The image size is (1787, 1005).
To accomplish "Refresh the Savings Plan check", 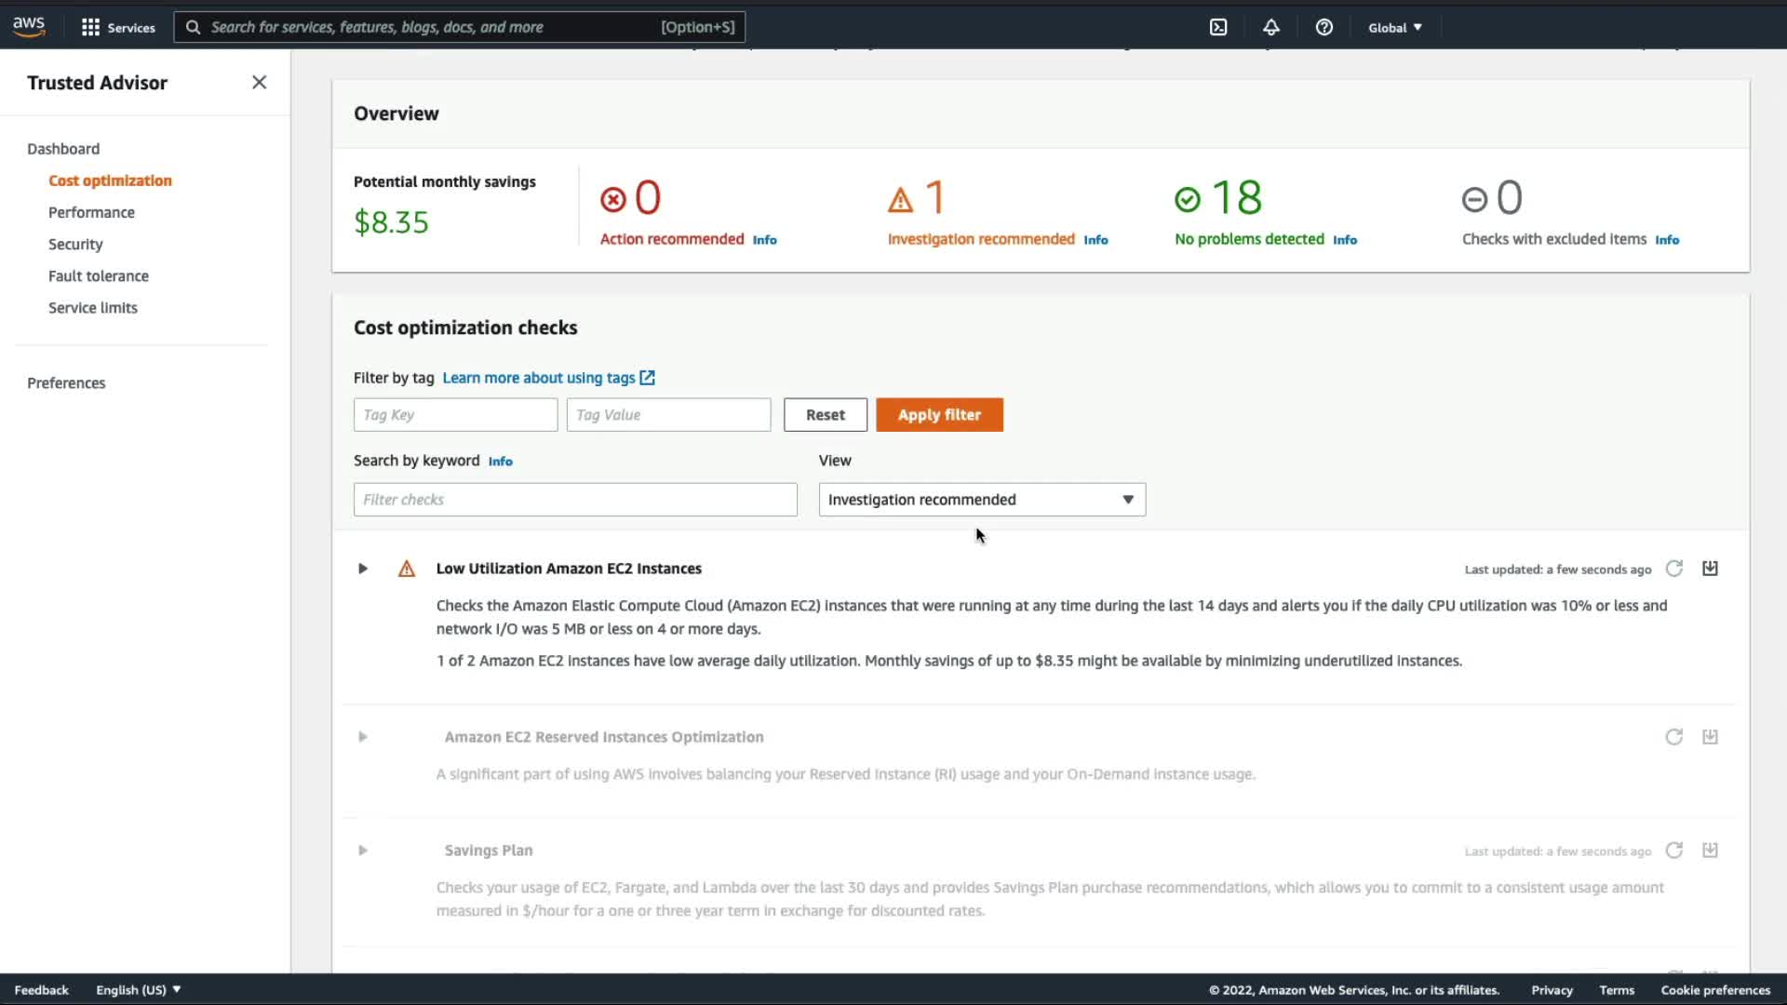I will [1673, 851].
